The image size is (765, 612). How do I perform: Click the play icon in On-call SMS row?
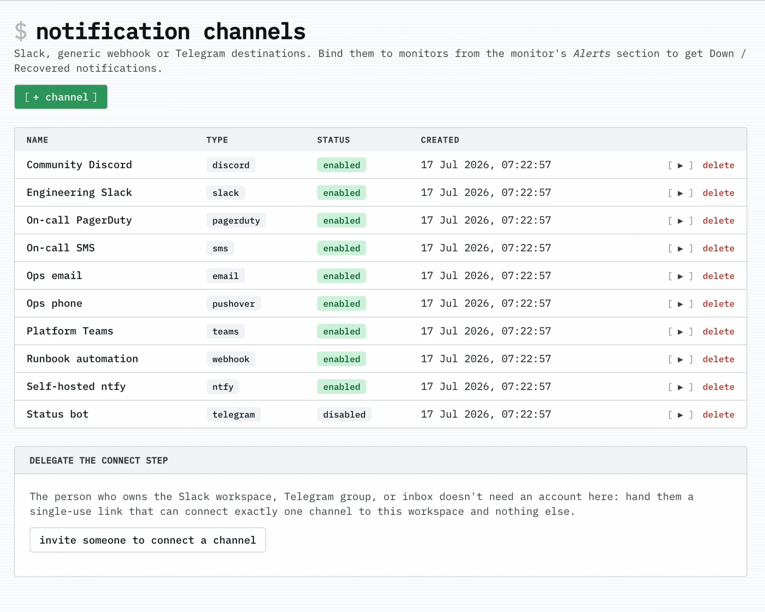(680, 248)
